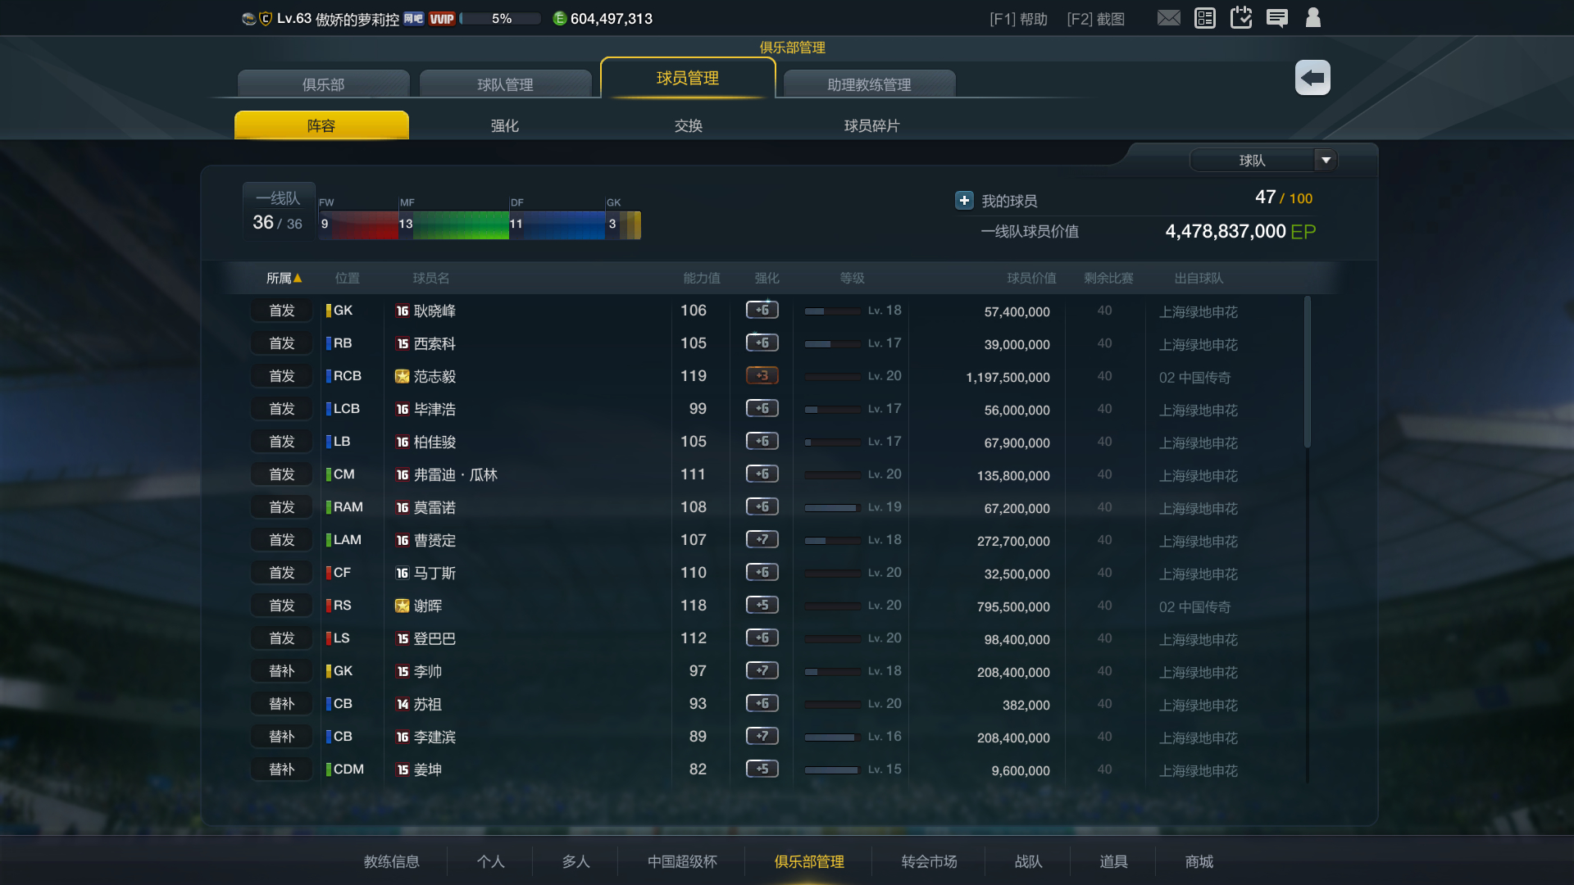Open the chat message bubble icon
This screenshot has height=885, width=1574.
pos(1276,18)
